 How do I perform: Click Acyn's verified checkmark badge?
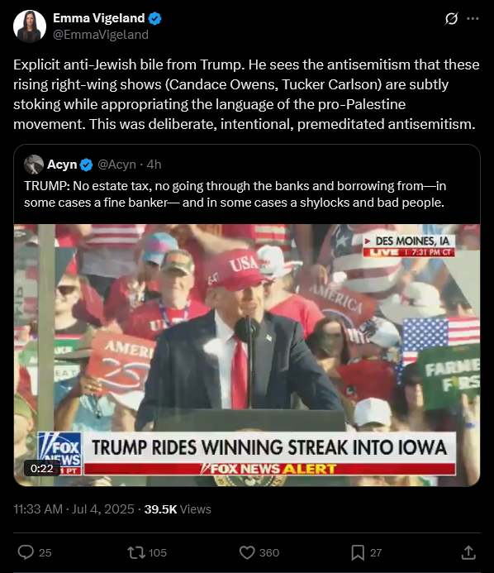tap(87, 165)
